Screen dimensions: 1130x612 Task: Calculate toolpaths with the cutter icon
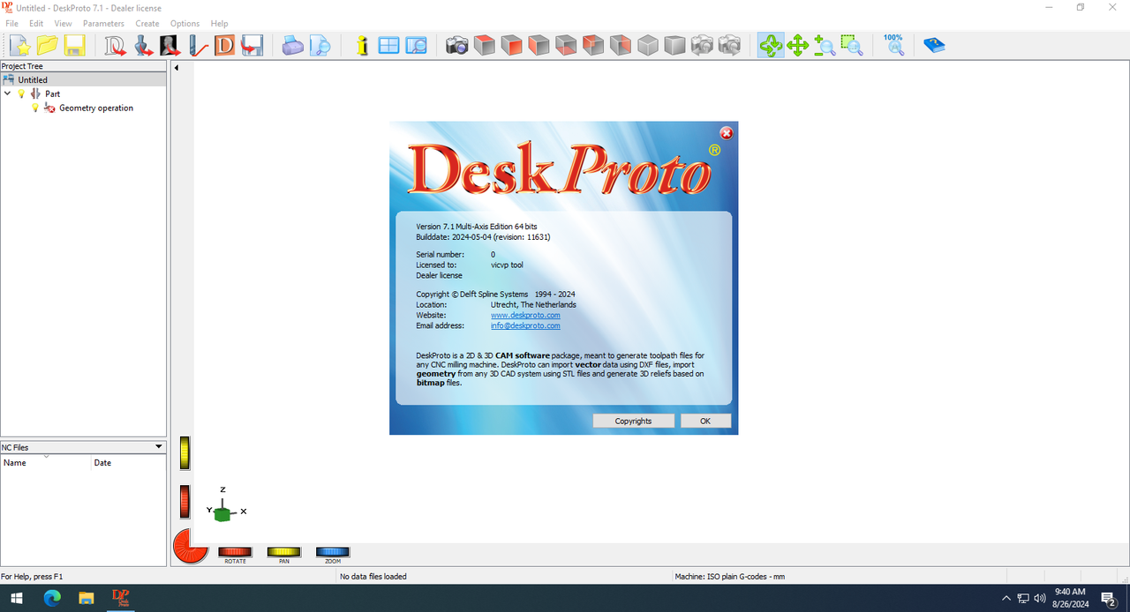(197, 45)
